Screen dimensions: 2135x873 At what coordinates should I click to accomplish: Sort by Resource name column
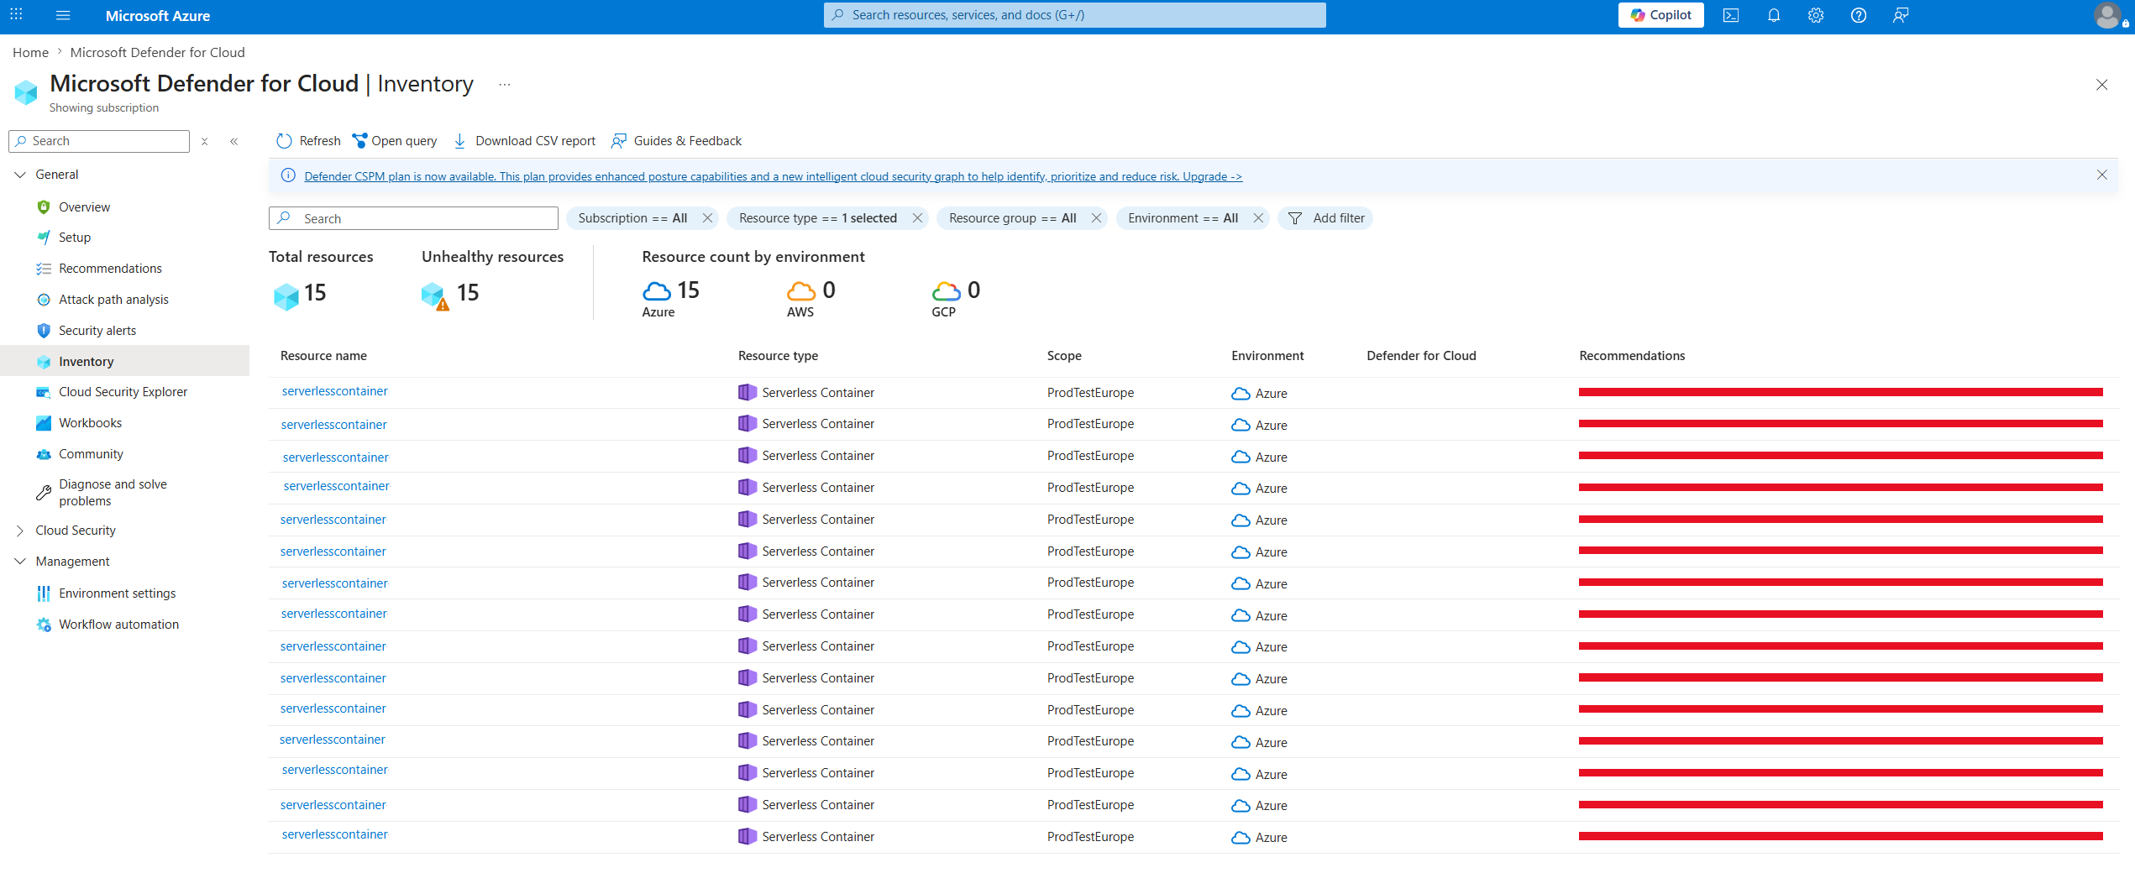click(x=323, y=356)
